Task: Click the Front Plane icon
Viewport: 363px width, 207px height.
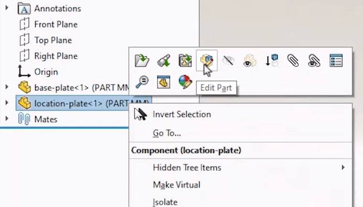Action: coord(25,24)
